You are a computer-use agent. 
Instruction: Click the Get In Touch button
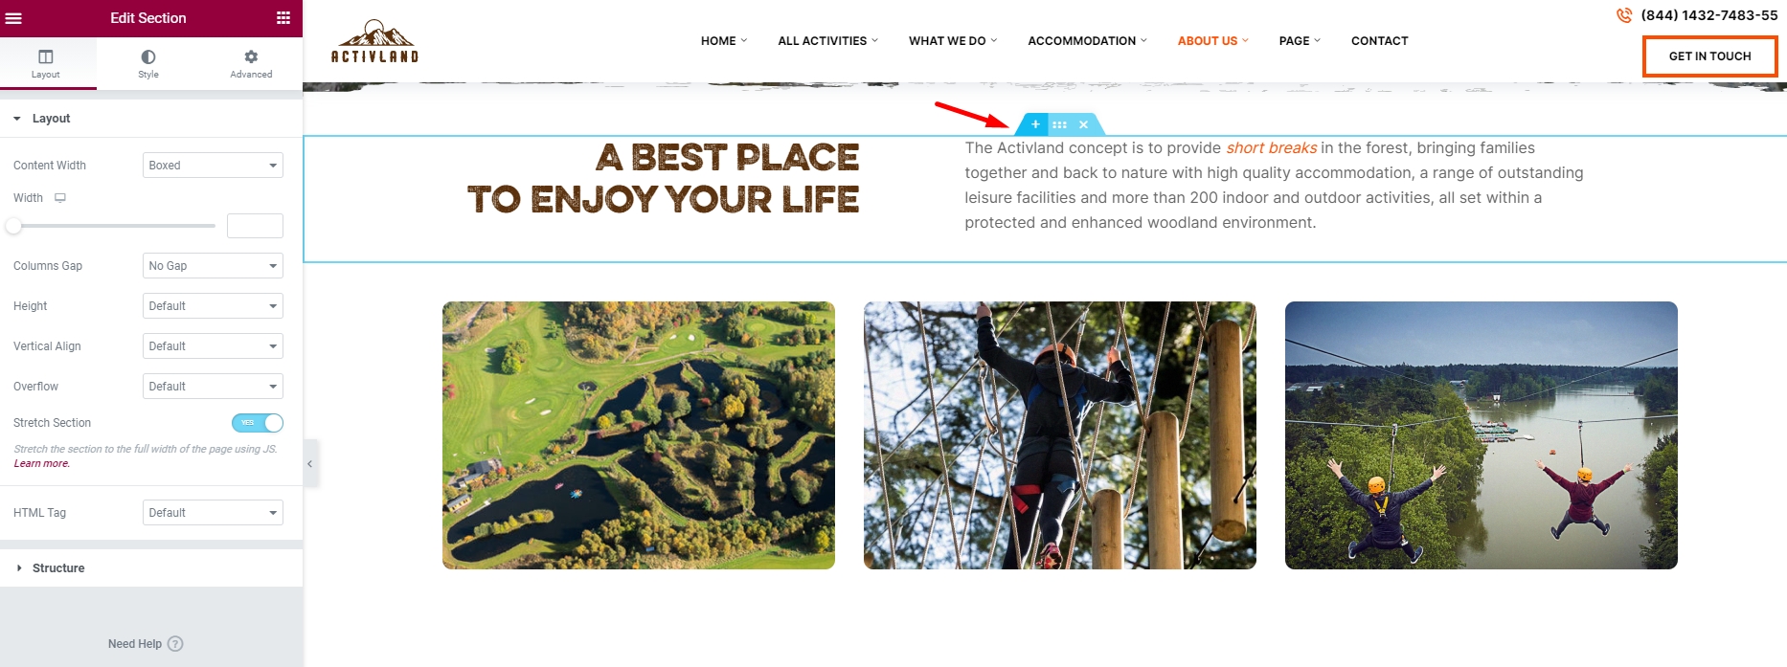click(x=1710, y=56)
